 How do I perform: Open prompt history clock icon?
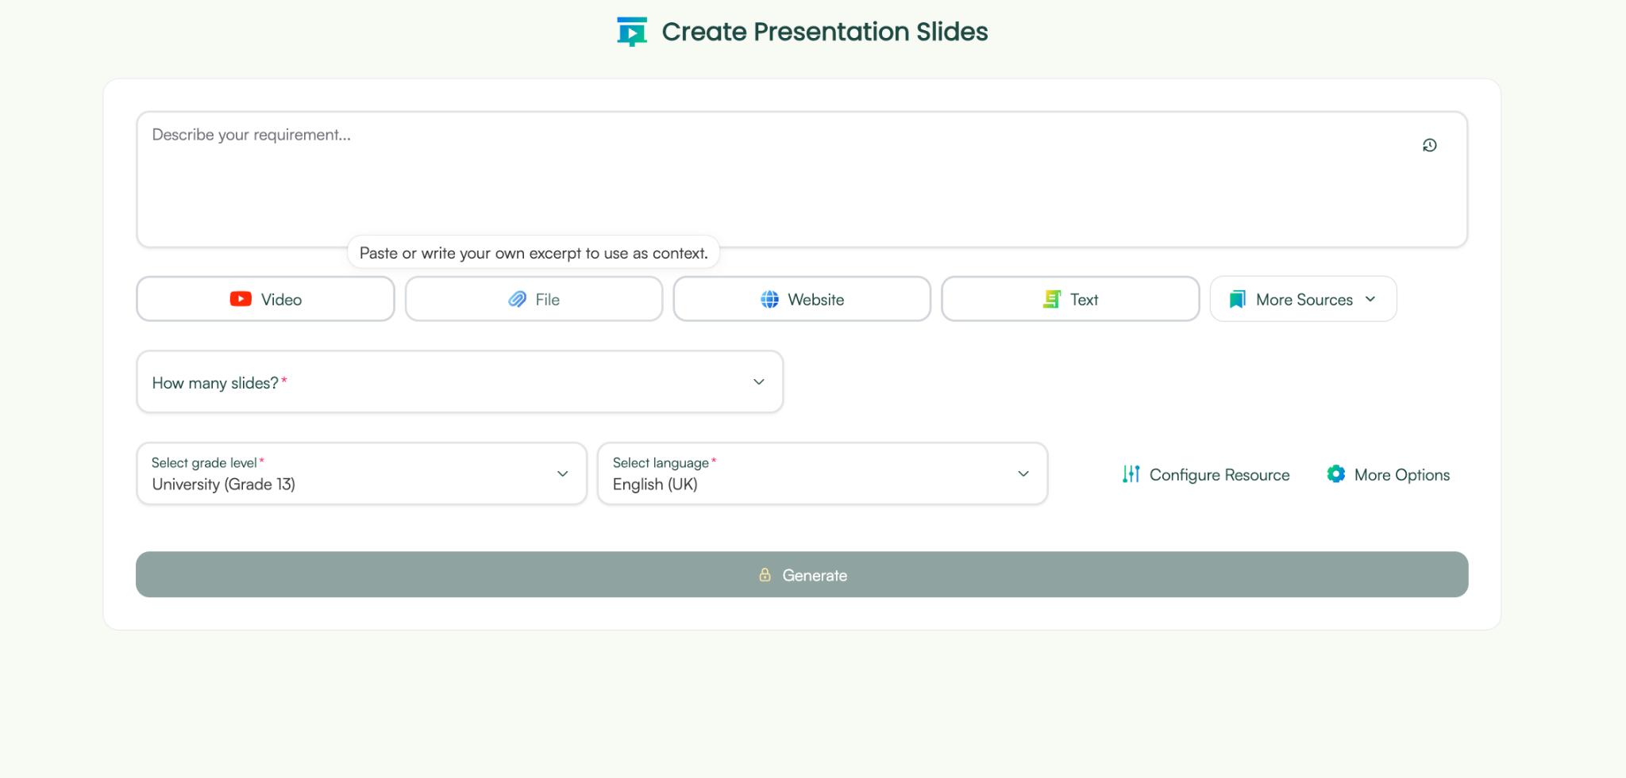1429,145
